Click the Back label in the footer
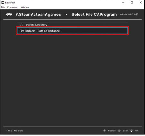Screen dimensions: 145x136 click(125, 131)
